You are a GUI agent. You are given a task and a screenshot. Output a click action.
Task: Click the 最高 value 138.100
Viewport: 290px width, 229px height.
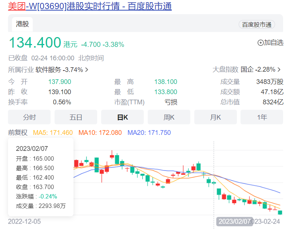click(x=166, y=82)
